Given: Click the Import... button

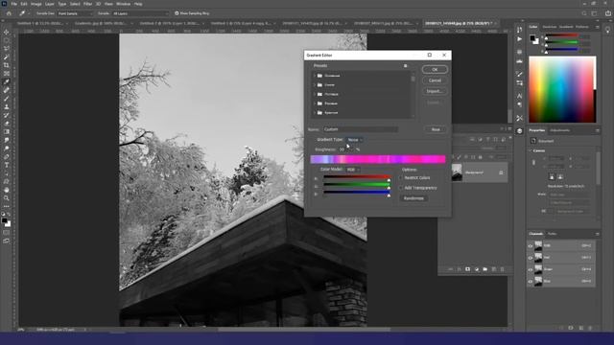Looking at the screenshot, I should pyautogui.click(x=435, y=91).
